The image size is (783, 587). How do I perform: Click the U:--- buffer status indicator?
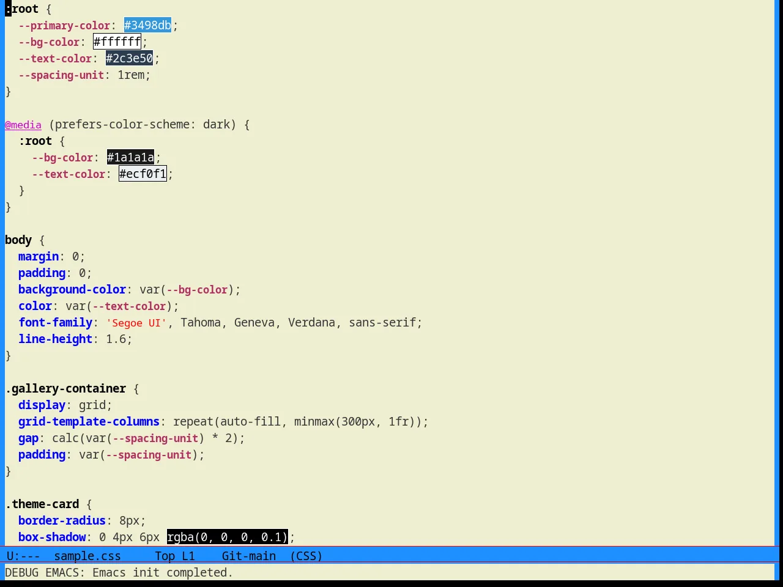tap(23, 556)
